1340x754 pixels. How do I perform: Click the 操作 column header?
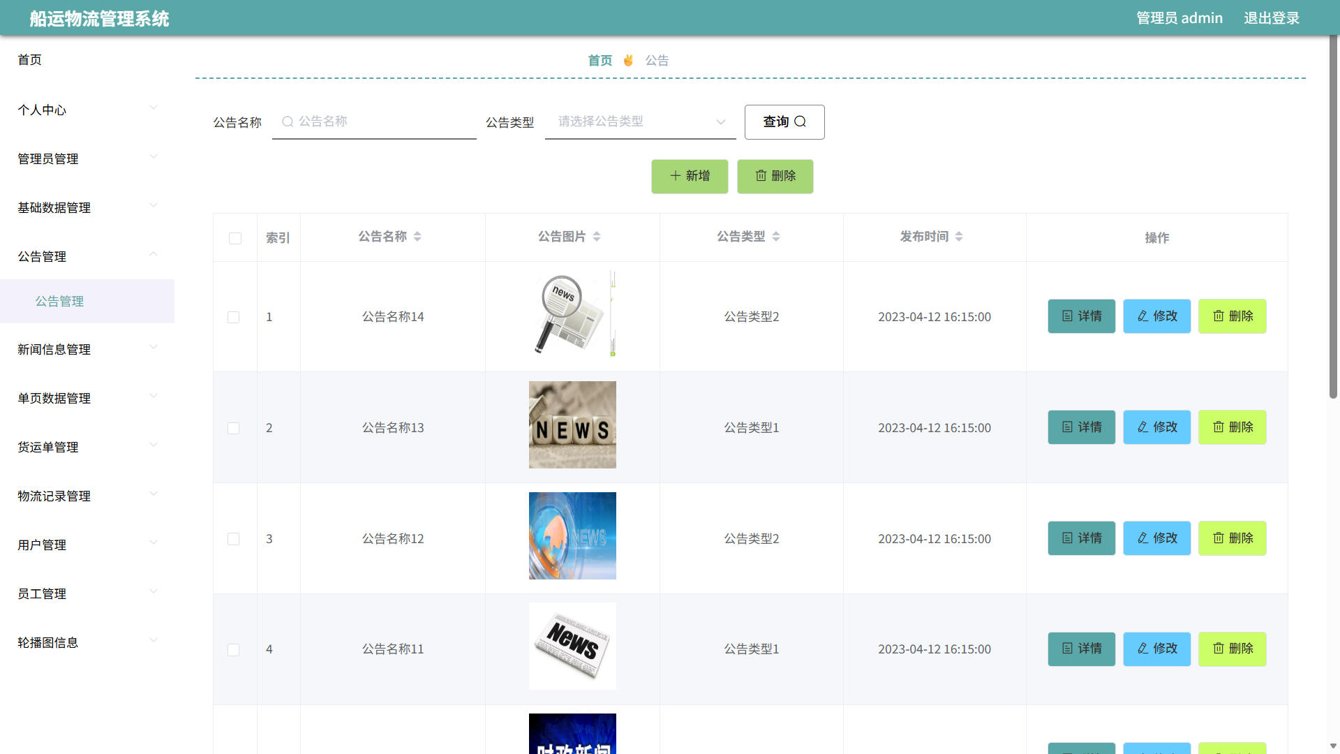pos(1157,238)
